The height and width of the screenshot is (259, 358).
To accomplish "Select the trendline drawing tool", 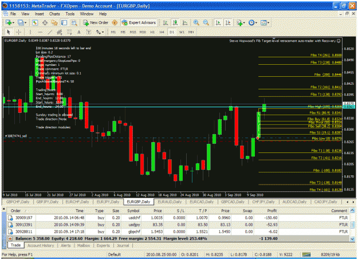I will click(50, 32).
